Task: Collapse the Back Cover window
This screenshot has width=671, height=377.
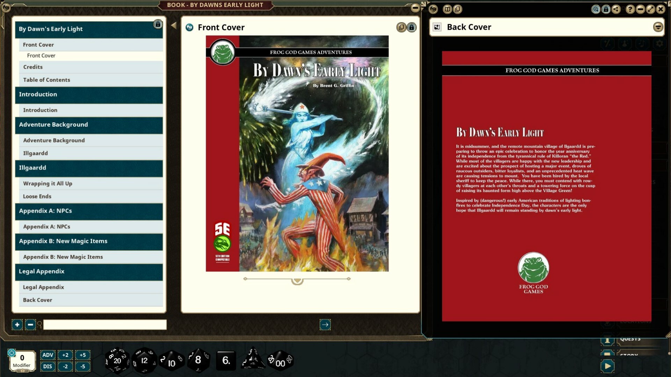Action: [x=658, y=27]
